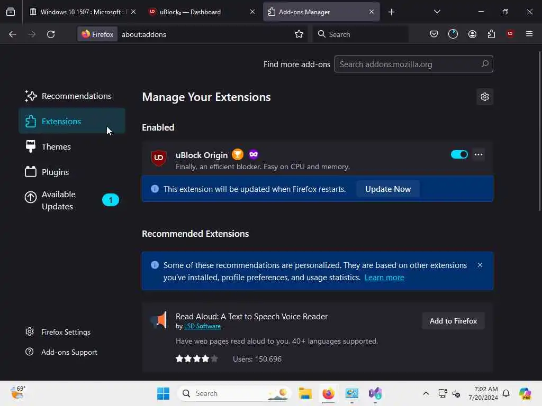Open LSD Software author link

pos(202,326)
